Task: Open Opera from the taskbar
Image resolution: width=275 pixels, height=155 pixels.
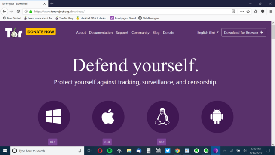Action: point(100,151)
